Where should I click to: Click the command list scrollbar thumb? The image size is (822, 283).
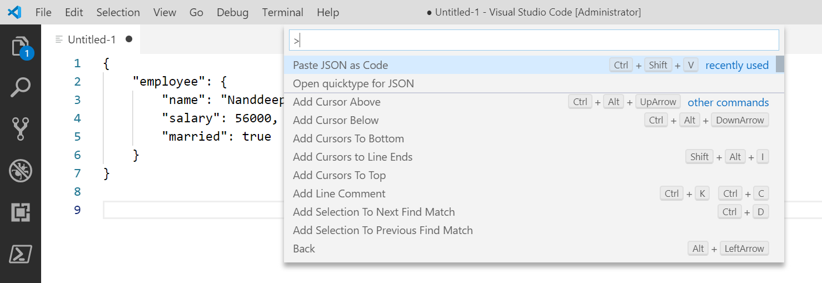click(780, 64)
